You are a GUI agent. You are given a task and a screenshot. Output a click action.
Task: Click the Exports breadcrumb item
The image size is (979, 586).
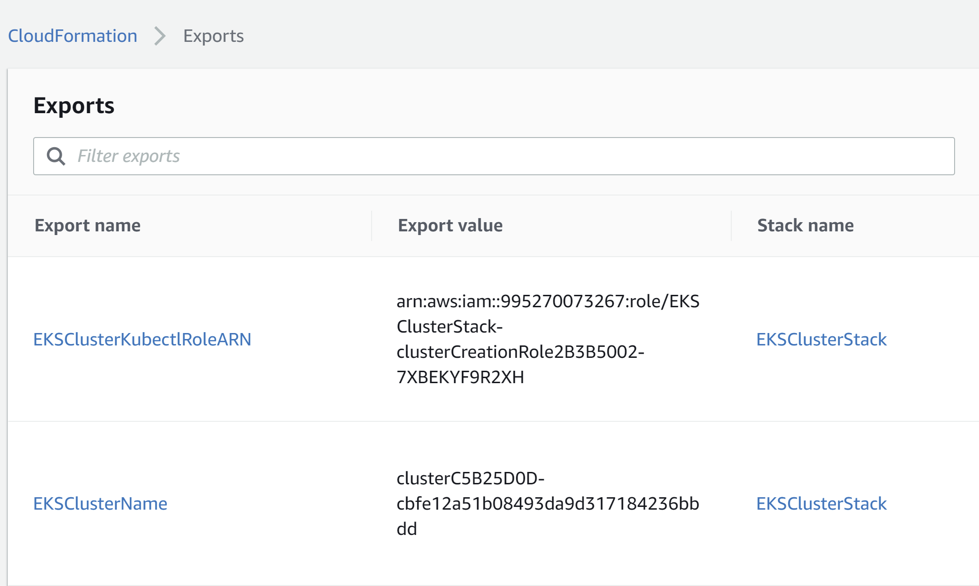click(x=213, y=36)
